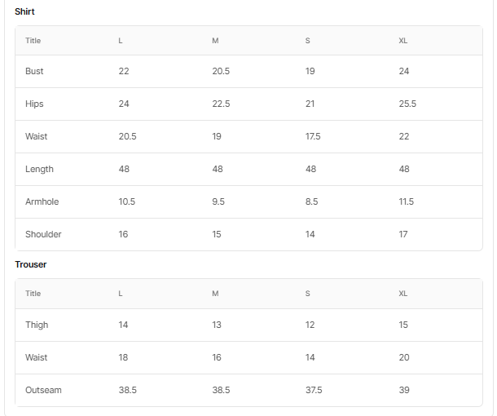Select the Outseam value 37.5 for size S
This screenshot has height=416, width=497.
coord(314,390)
